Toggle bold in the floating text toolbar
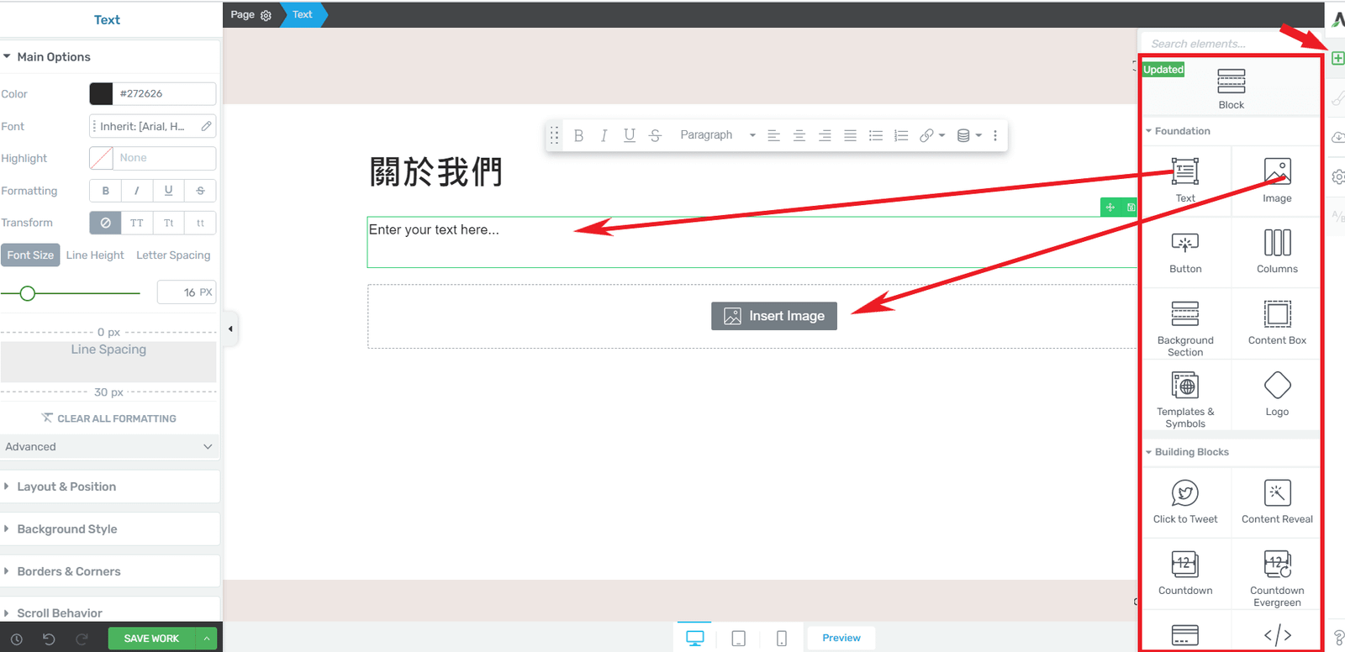1345x652 pixels. point(578,135)
